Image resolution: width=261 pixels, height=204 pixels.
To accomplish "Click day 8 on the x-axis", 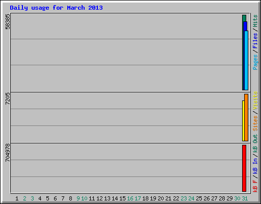I will click(70, 198).
